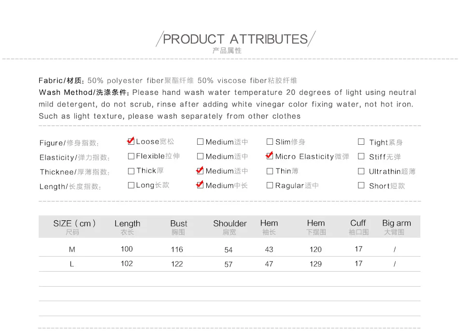Screen dimensions: 459x336
Task: Uncheck the Medium thickness checkbox
Action: pyautogui.click(x=200, y=171)
